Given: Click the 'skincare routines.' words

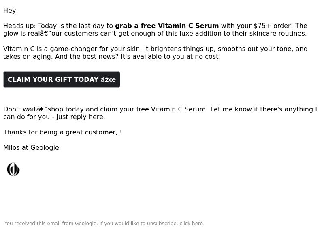Looking at the screenshot, I should [278, 33].
